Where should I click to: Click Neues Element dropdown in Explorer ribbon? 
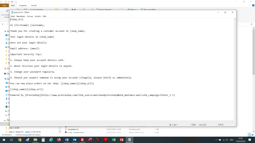[x=104, y=9]
